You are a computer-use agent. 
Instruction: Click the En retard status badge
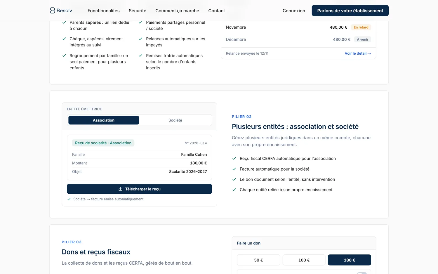tap(361, 27)
